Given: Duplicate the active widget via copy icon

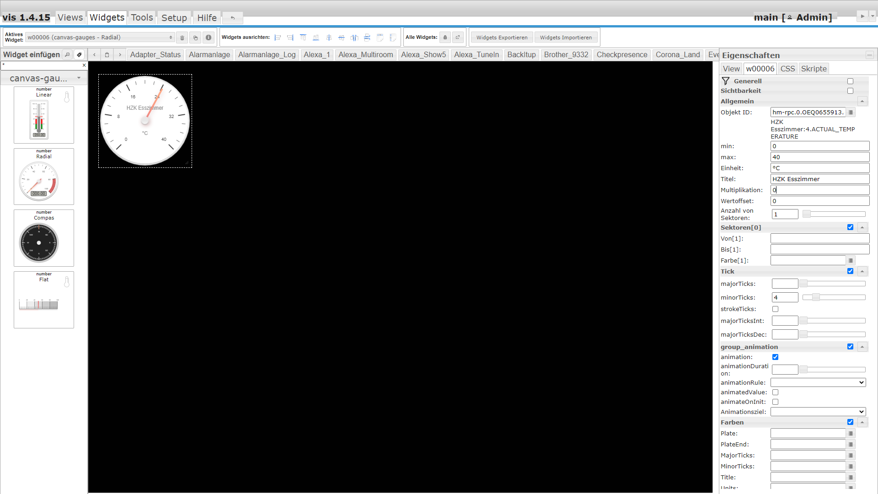Looking at the screenshot, I should 195,37.
